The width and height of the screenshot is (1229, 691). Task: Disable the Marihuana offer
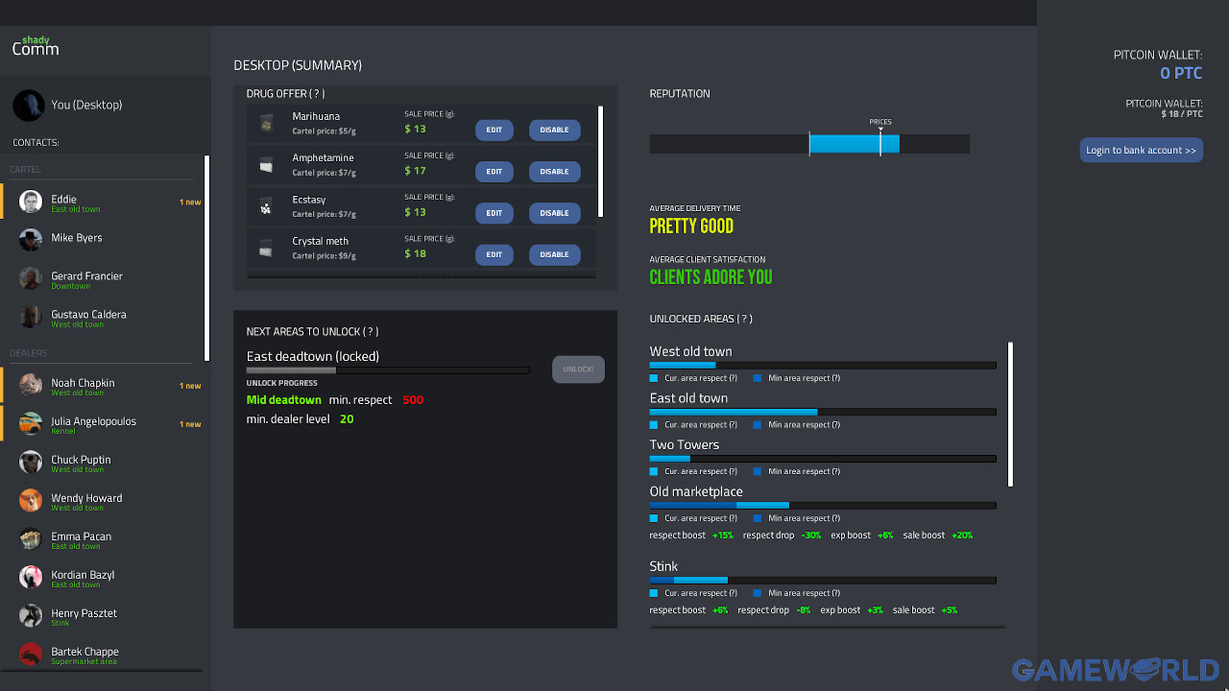point(554,130)
